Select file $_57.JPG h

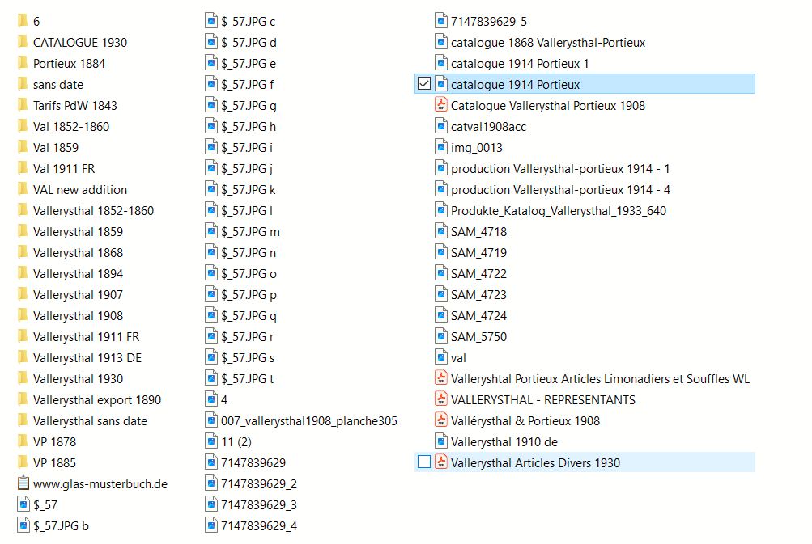(240, 126)
